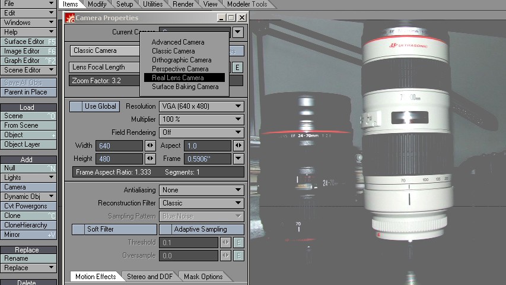Image resolution: width=506 pixels, height=285 pixels.
Task: Click the Add Null button
Action: tap(28, 168)
